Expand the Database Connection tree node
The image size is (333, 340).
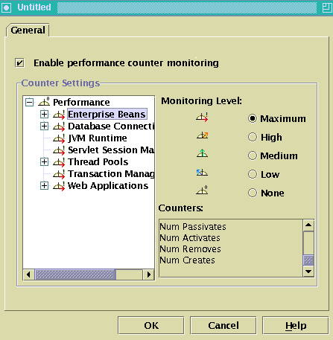pyautogui.click(x=44, y=126)
